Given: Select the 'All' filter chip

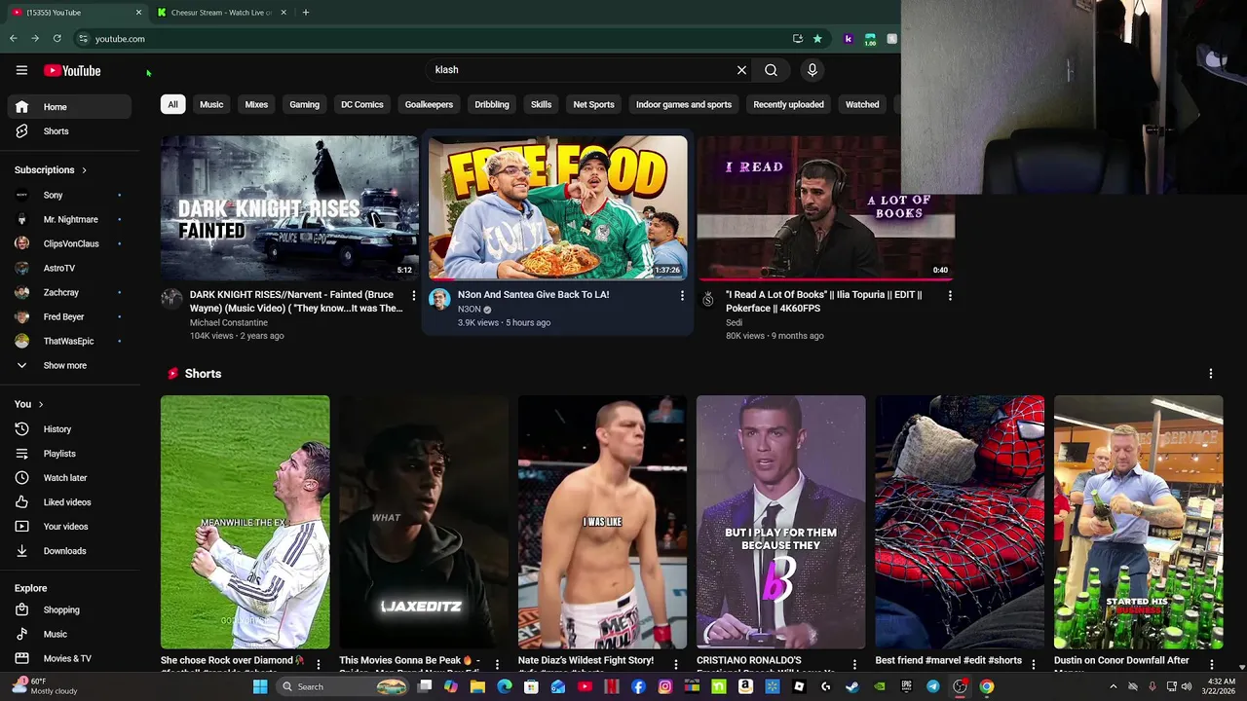Looking at the screenshot, I should pos(172,104).
